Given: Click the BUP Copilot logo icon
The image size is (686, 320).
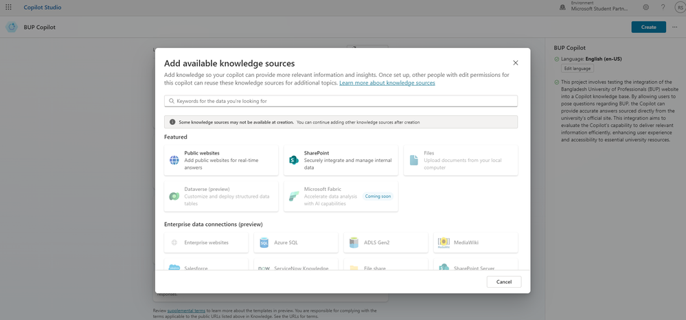Looking at the screenshot, I should click(x=12, y=27).
